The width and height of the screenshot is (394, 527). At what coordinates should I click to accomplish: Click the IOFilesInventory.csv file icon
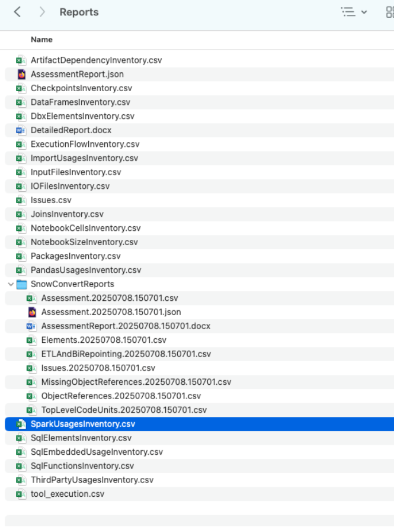21,187
